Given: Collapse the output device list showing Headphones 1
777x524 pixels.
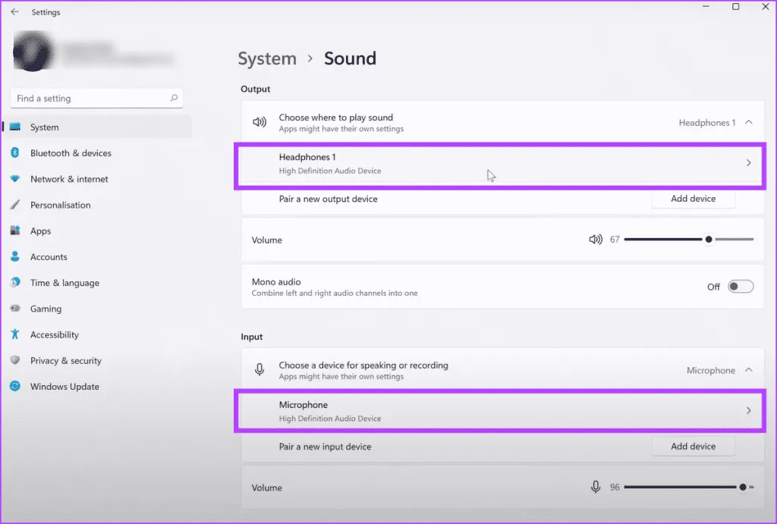Looking at the screenshot, I should [x=749, y=122].
